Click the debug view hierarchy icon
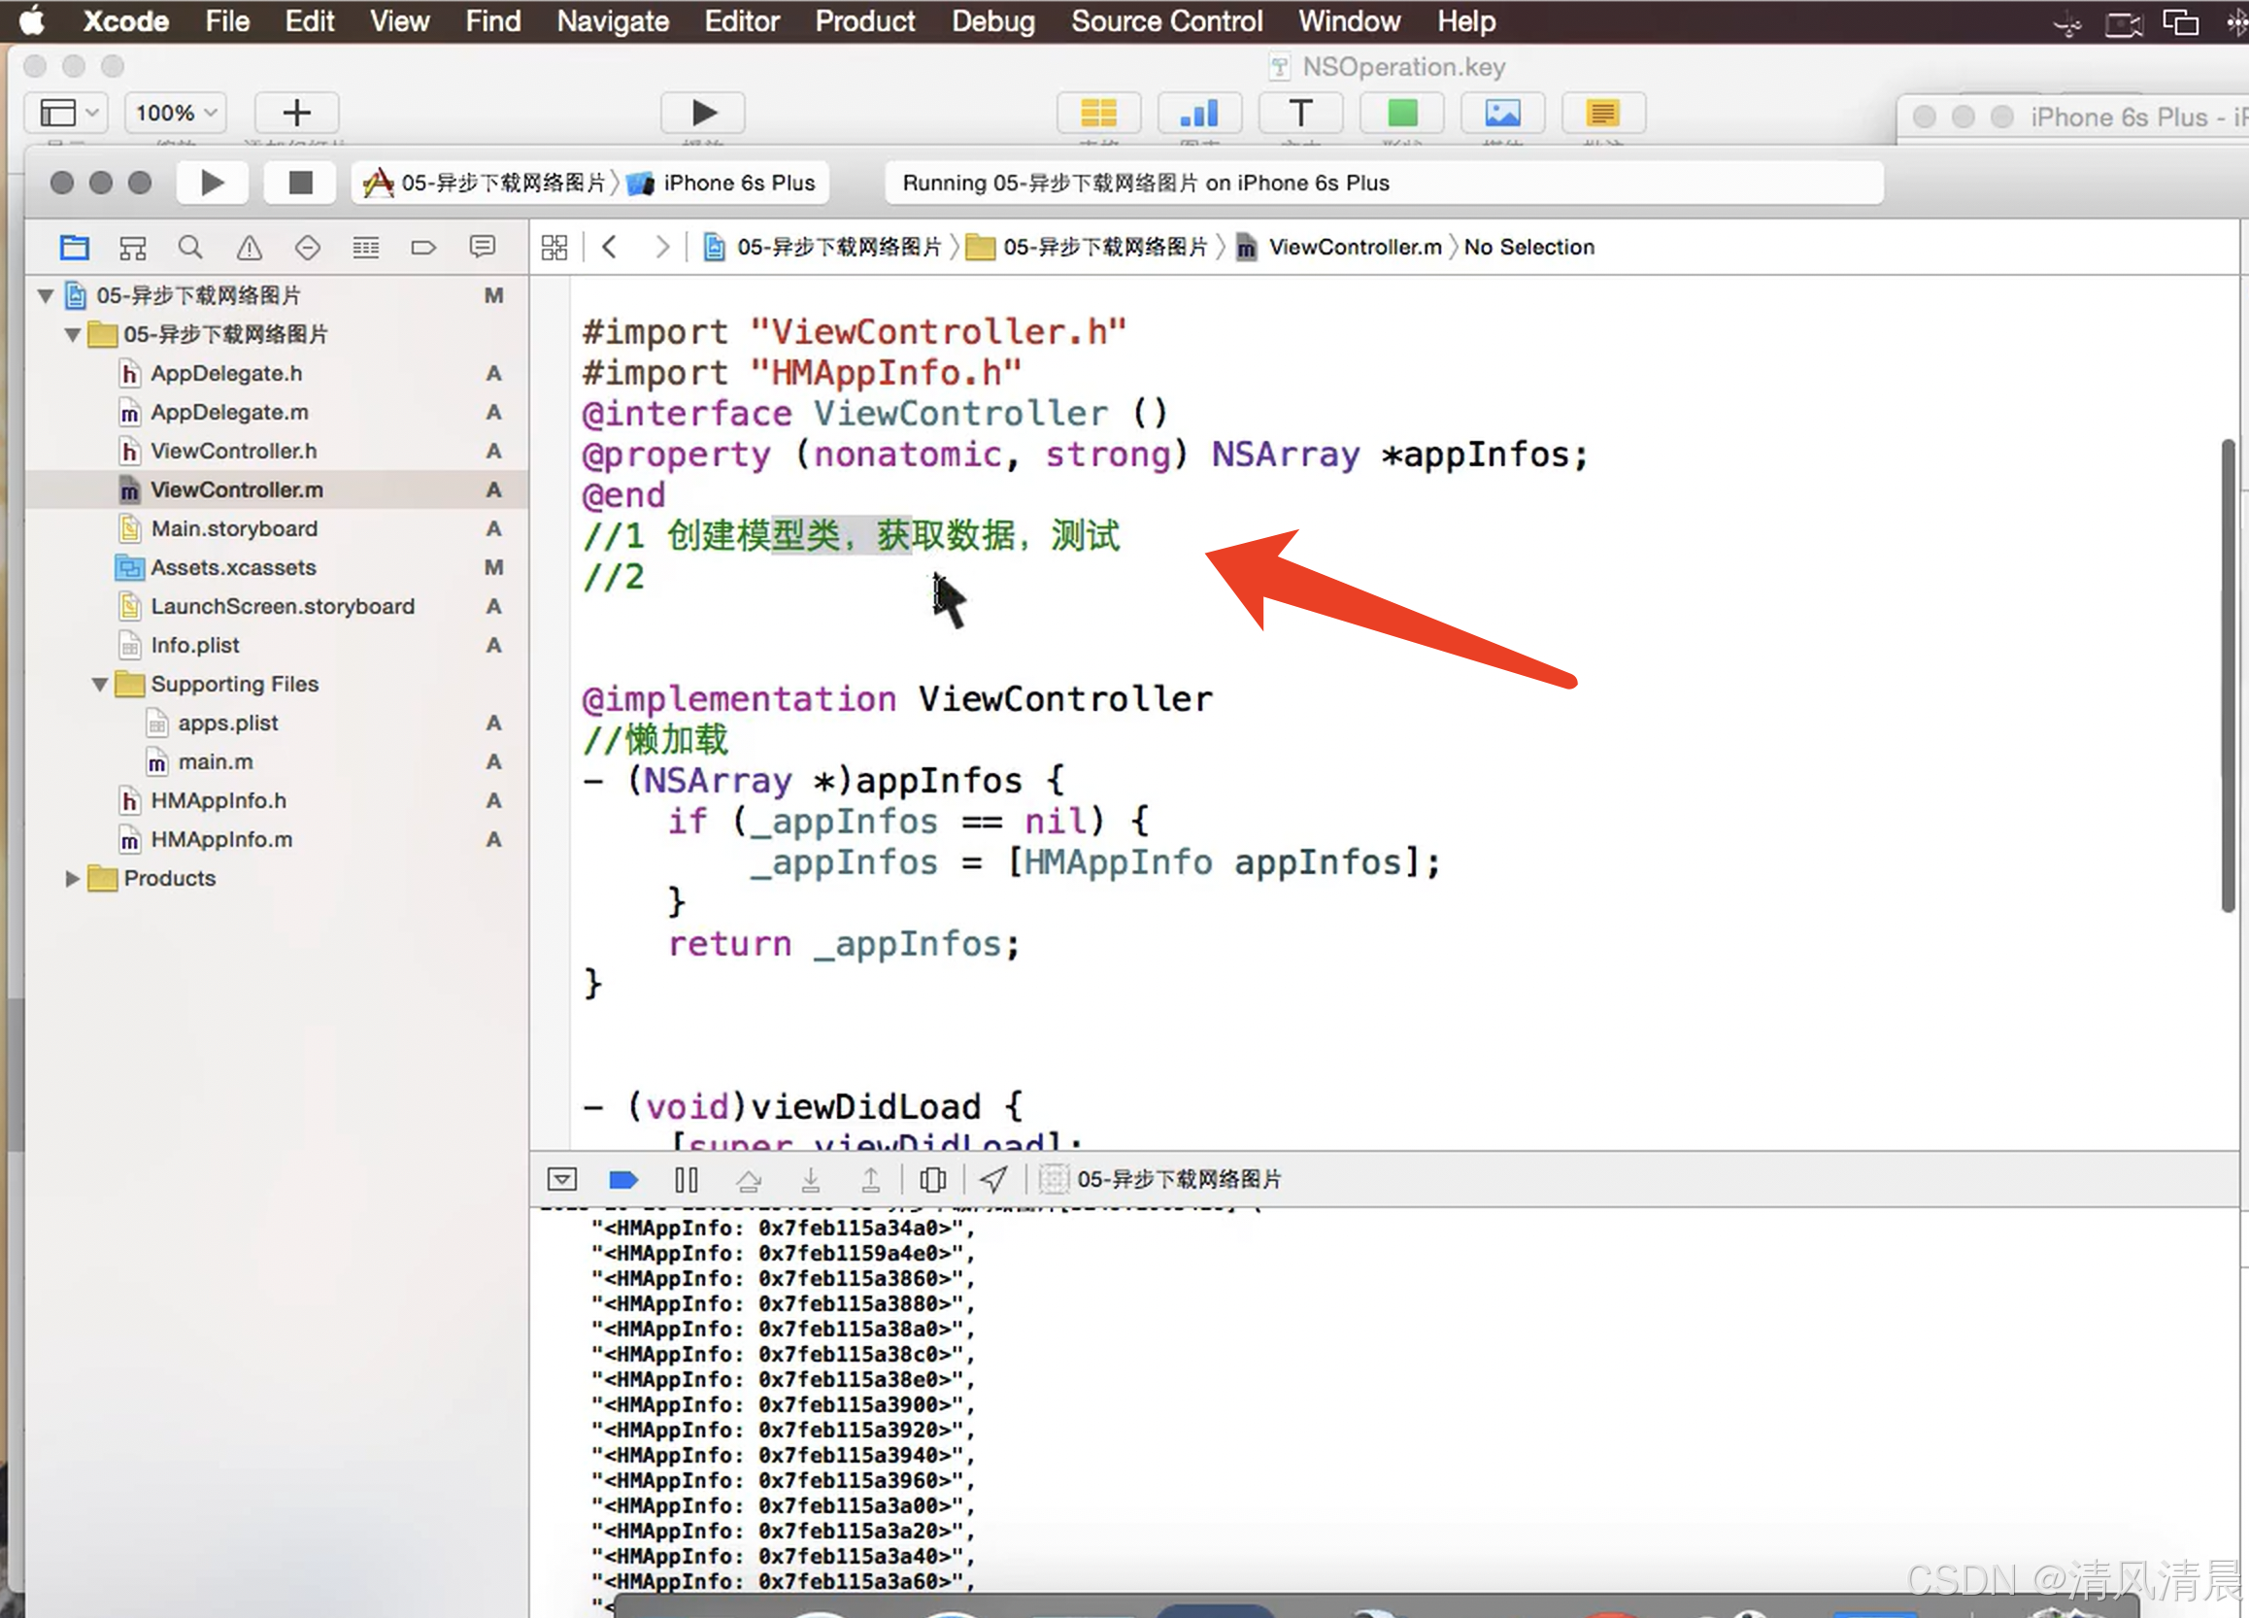The width and height of the screenshot is (2249, 1618). click(x=932, y=1178)
